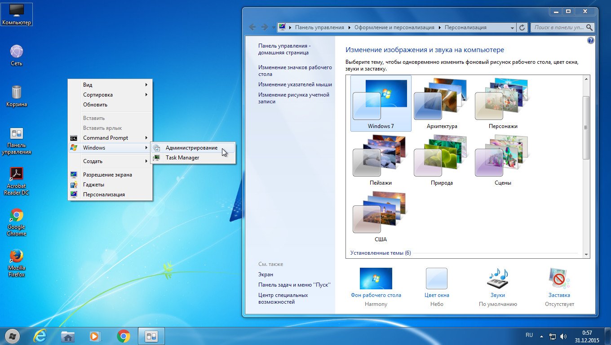Click the arrow after Оформление и персонализация breadcrumb

point(439,27)
